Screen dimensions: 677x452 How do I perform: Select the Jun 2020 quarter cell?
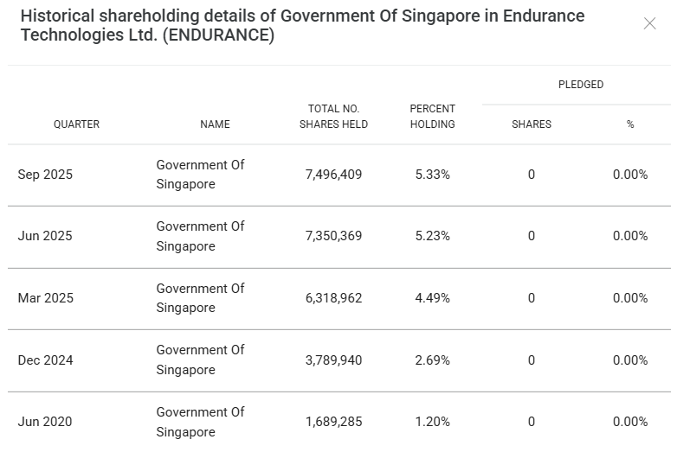point(45,422)
